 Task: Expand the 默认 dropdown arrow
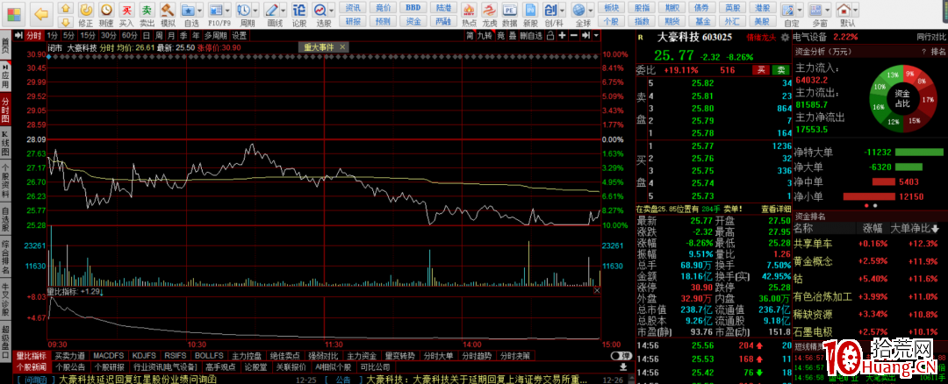856,11
